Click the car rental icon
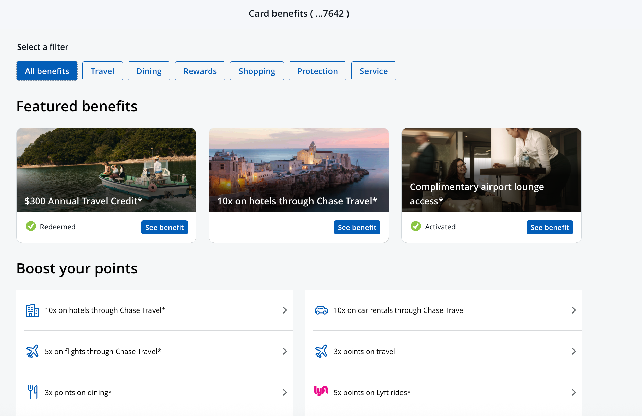The width and height of the screenshot is (642, 416). tap(321, 310)
